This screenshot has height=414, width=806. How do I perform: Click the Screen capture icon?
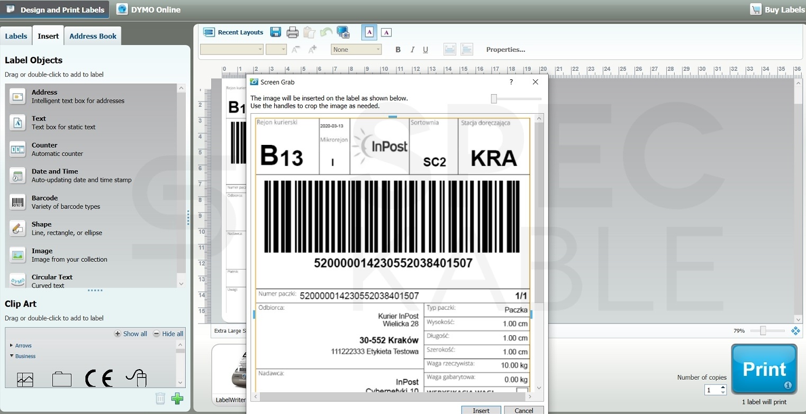click(343, 32)
